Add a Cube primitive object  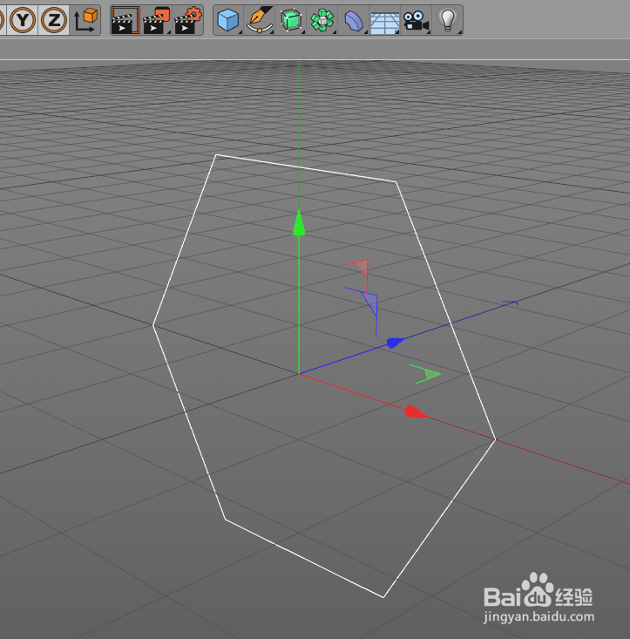click(228, 20)
